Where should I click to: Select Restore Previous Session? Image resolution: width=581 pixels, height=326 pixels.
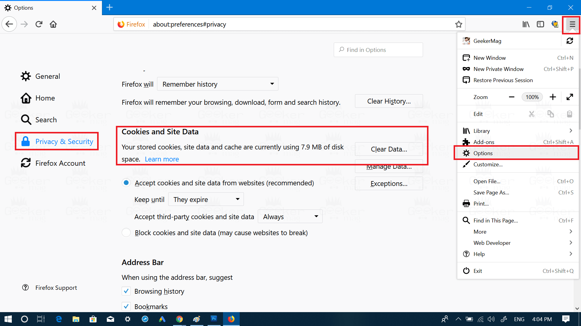(518, 80)
